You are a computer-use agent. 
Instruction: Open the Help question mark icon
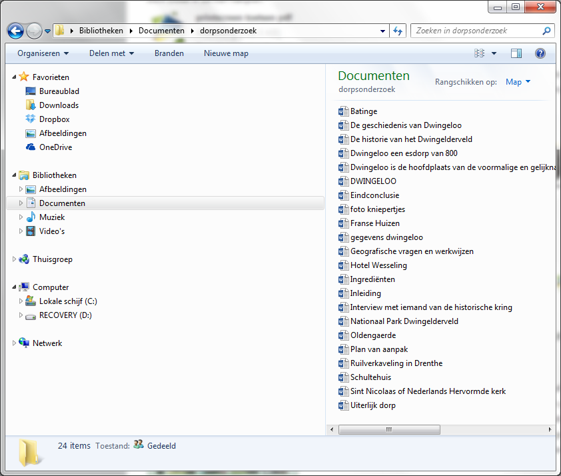[x=540, y=53]
